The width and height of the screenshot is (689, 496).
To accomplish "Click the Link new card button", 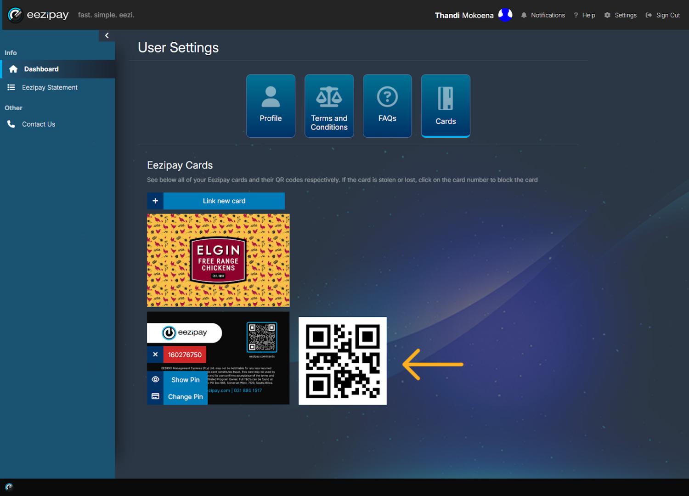I will pyautogui.click(x=224, y=201).
